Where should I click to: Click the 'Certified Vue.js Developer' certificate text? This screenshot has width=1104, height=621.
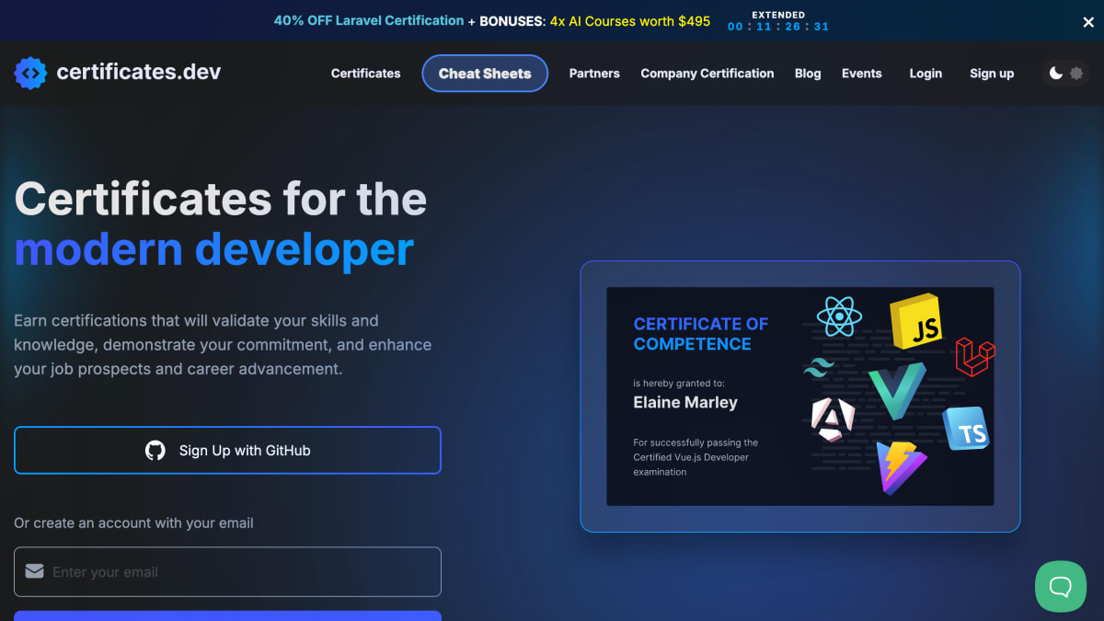point(691,457)
